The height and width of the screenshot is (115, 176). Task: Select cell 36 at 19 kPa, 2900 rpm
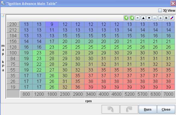tap(78, 87)
